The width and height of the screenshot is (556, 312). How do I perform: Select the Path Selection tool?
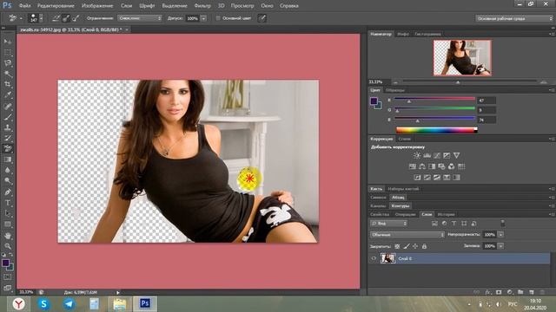[8, 213]
